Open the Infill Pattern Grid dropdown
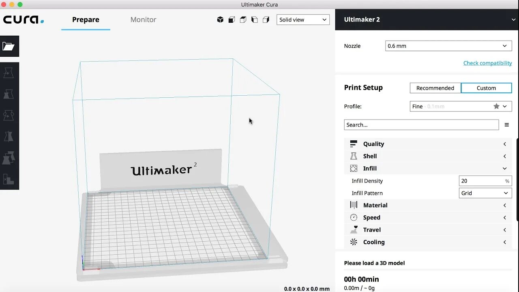 (x=485, y=193)
